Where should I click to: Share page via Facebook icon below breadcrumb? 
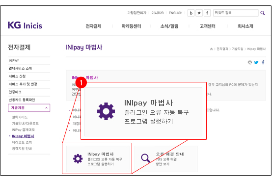pyautogui.click(x=263, y=62)
